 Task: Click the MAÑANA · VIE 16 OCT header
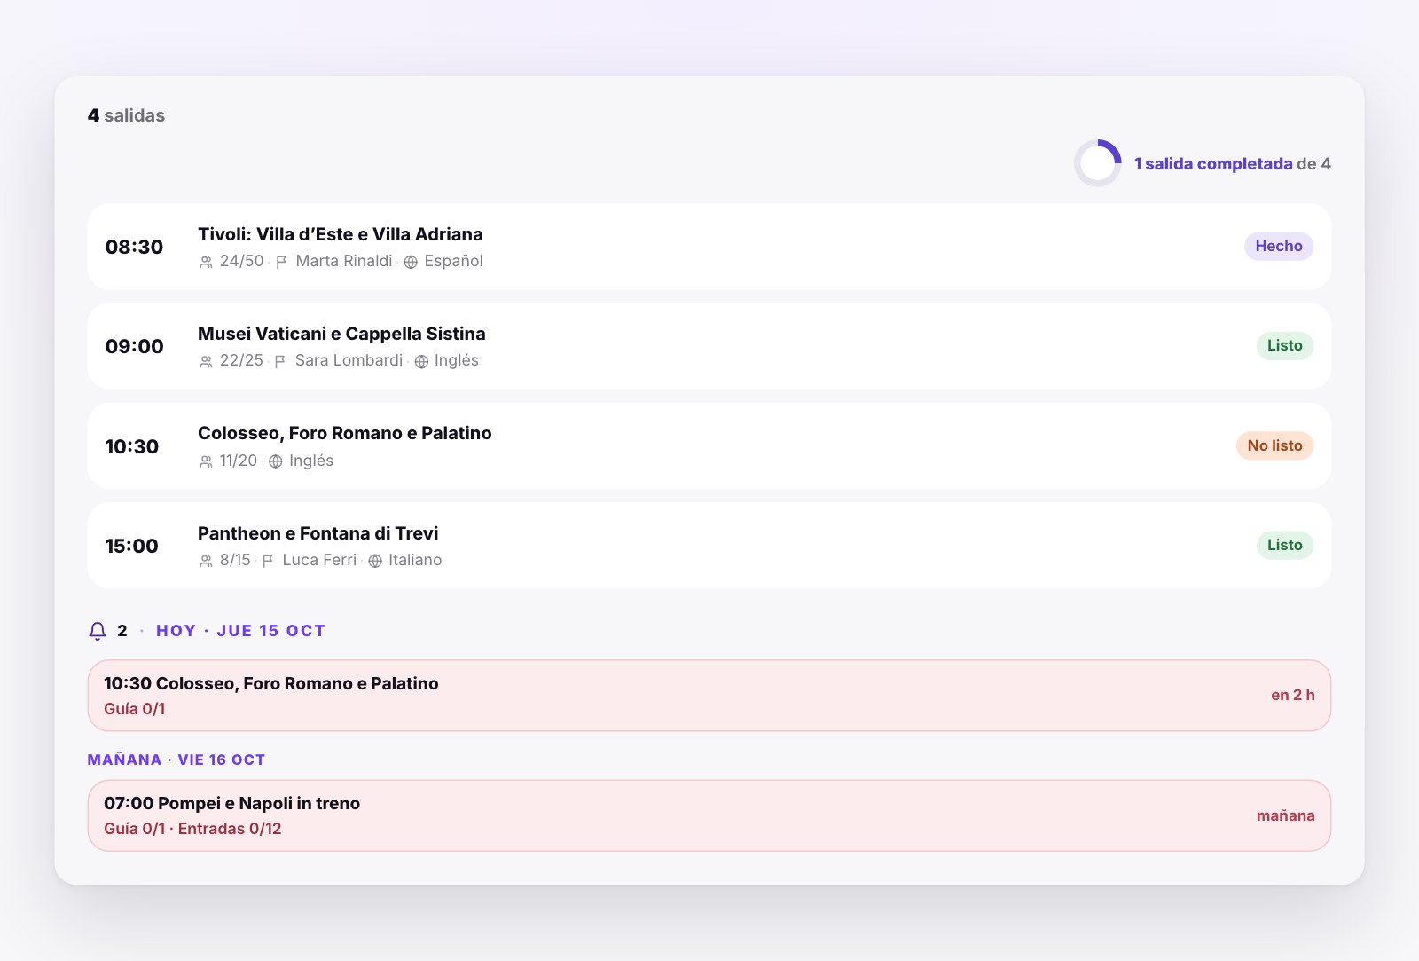pos(176,760)
